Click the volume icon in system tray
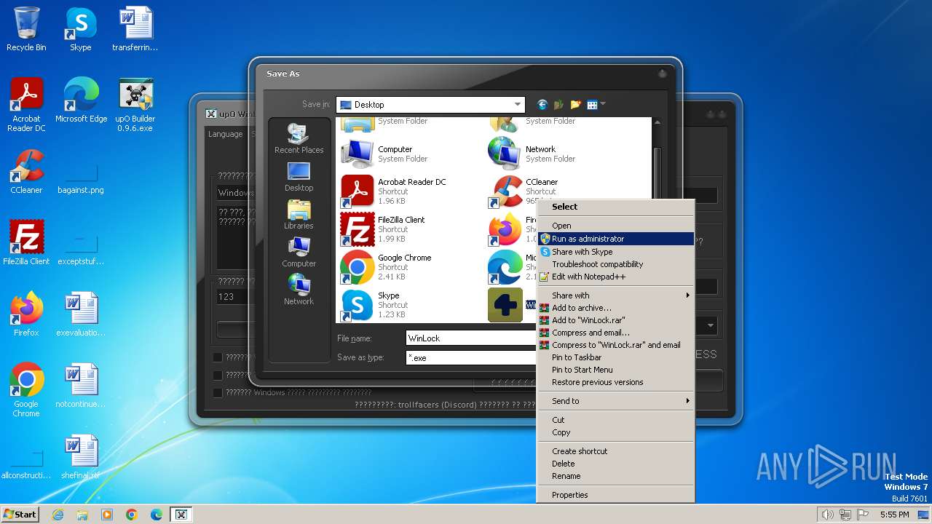Viewport: 932px width, 524px height. [827, 515]
